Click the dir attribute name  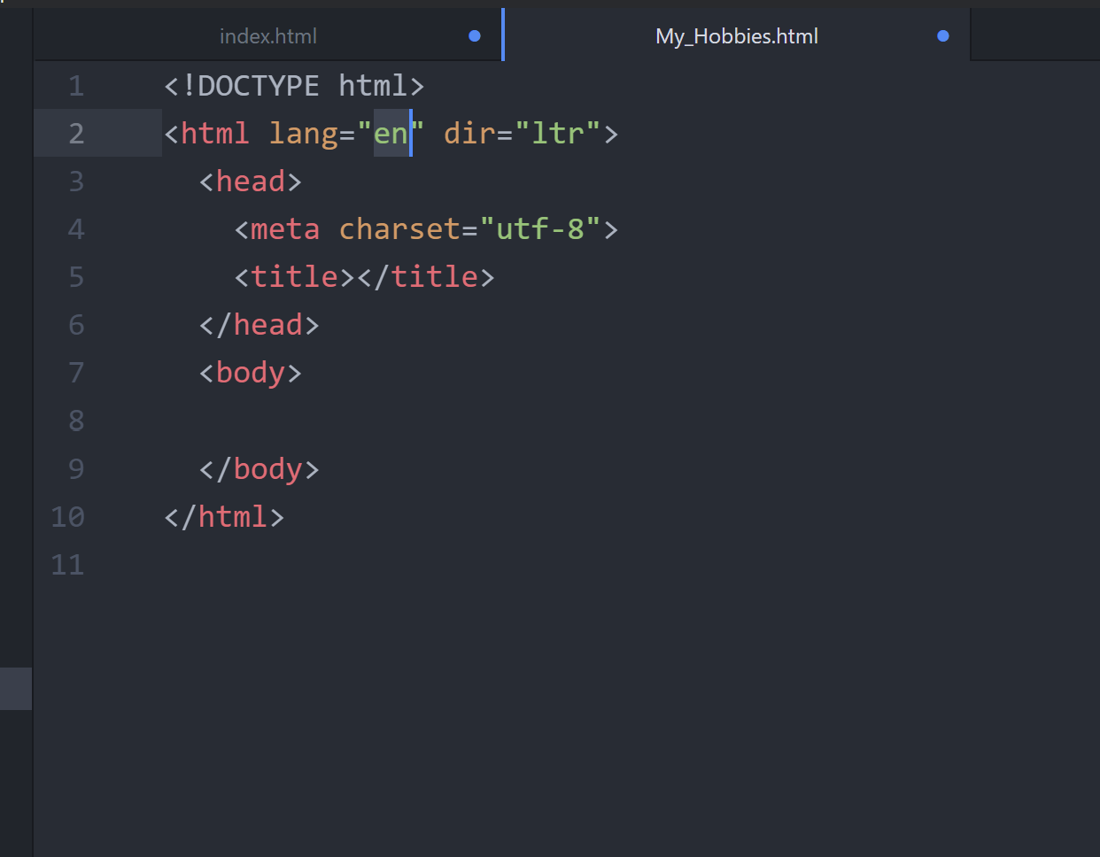[x=469, y=134]
